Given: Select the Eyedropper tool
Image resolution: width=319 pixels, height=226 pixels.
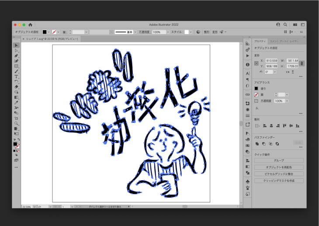Looking at the screenshot, I should click(17, 102).
